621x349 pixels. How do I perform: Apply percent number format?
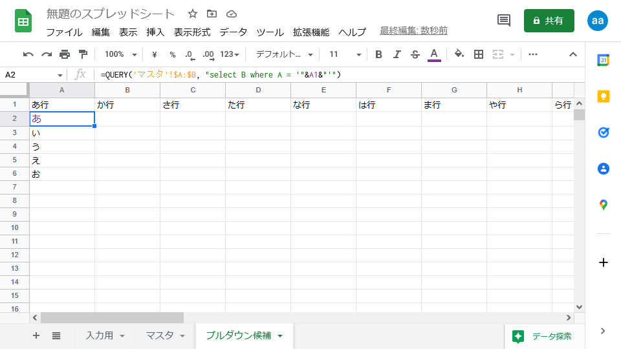[x=173, y=54]
